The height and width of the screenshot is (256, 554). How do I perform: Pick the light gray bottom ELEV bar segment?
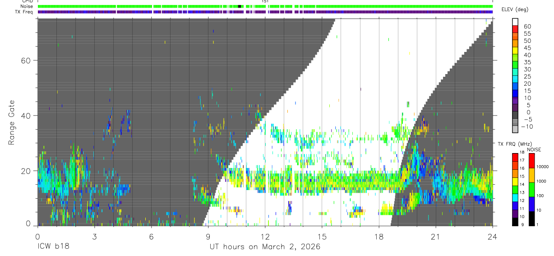click(516, 130)
